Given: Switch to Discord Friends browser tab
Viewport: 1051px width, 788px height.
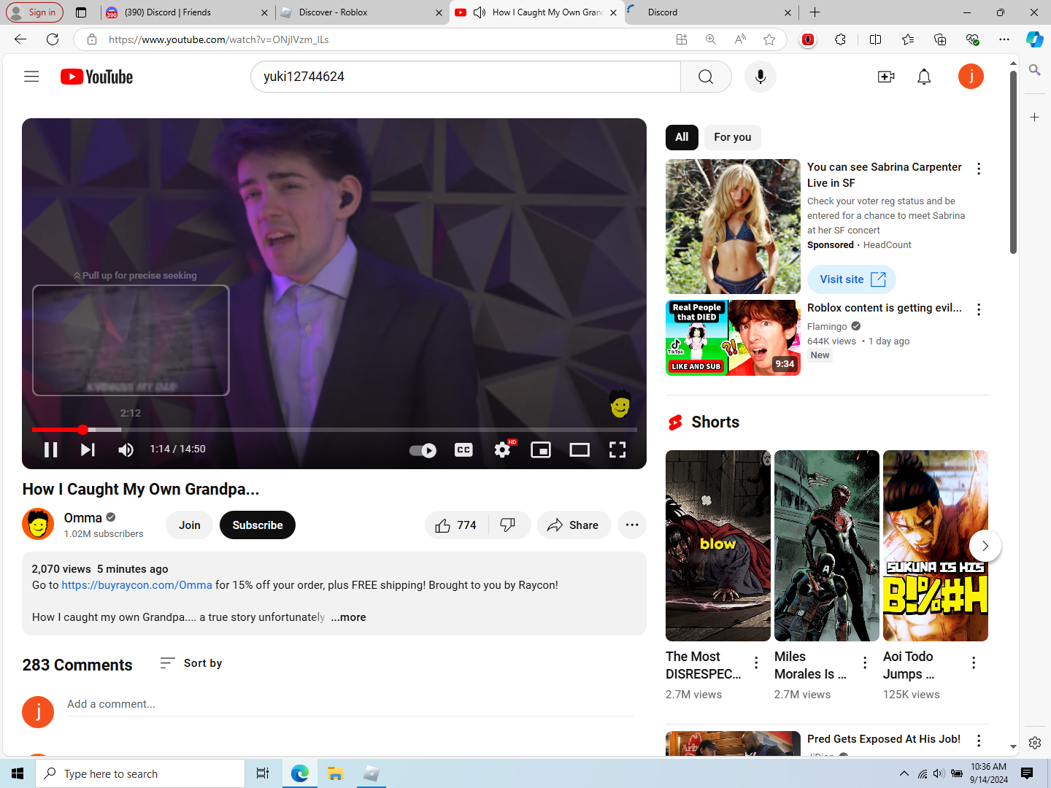Looking at the screenshot, I should click(x=187, y=12).
